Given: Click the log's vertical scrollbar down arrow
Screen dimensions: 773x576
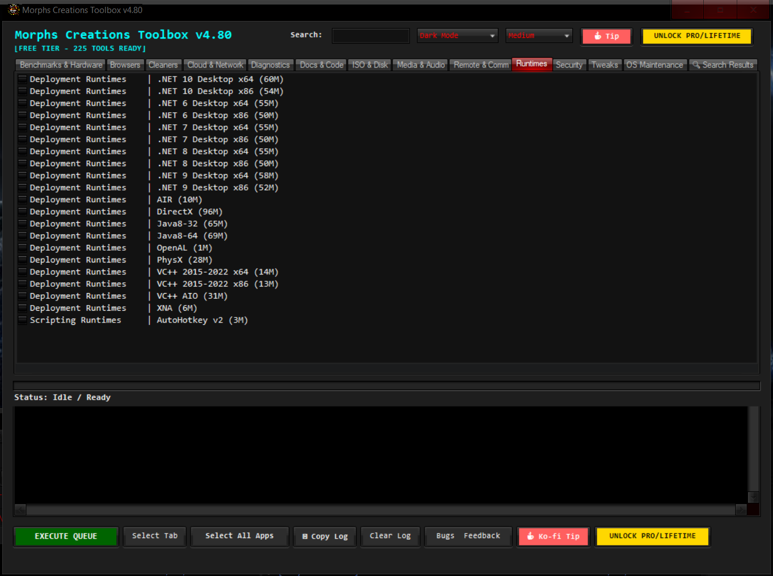Looking at the screenshot, I should [x=753, y=497].
